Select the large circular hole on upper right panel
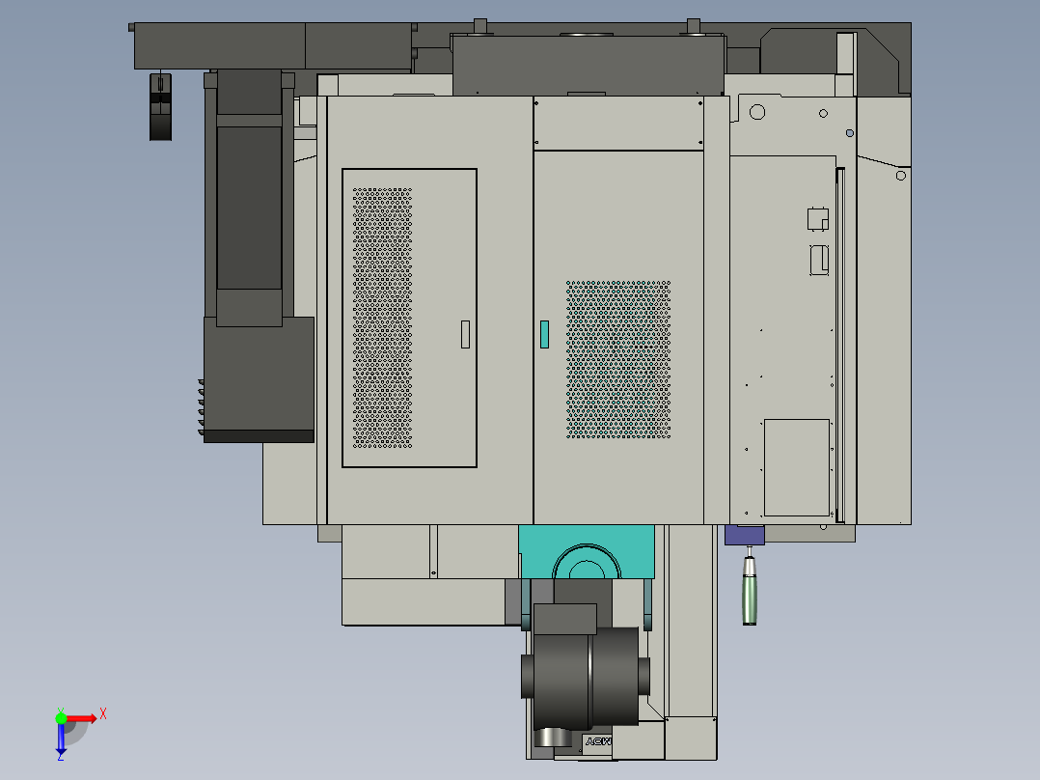This screenshot has height=780, width=1040. (x=757, y=112)
